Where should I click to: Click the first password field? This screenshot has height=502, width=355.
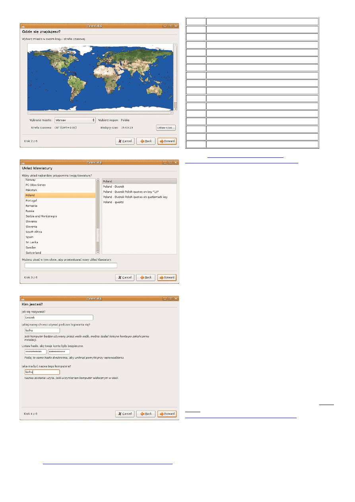[x=35, y=352]
